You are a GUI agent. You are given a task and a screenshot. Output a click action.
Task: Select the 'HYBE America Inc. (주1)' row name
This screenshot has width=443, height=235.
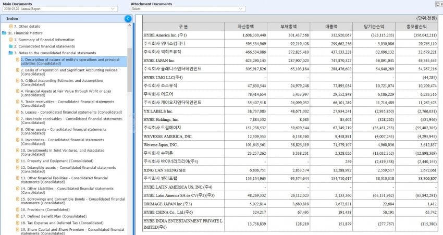tap(165, 35)
